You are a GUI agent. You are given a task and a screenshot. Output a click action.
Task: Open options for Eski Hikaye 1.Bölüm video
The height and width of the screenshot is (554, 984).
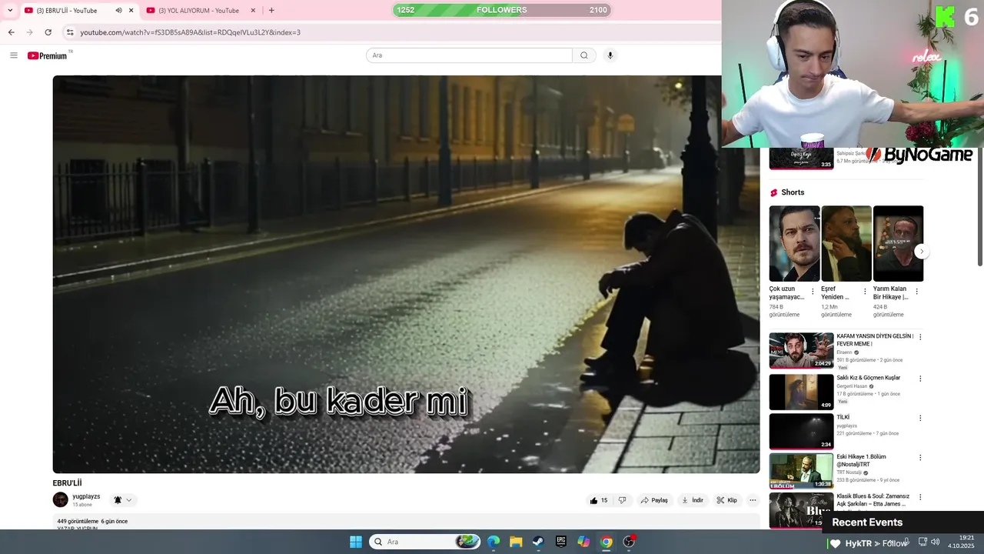tap(920, 457)
